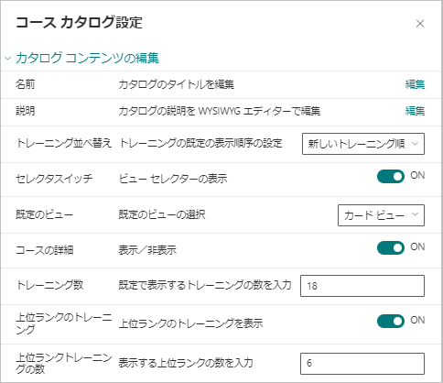Click the トレーニング数 input showing 18

point(362,286)
